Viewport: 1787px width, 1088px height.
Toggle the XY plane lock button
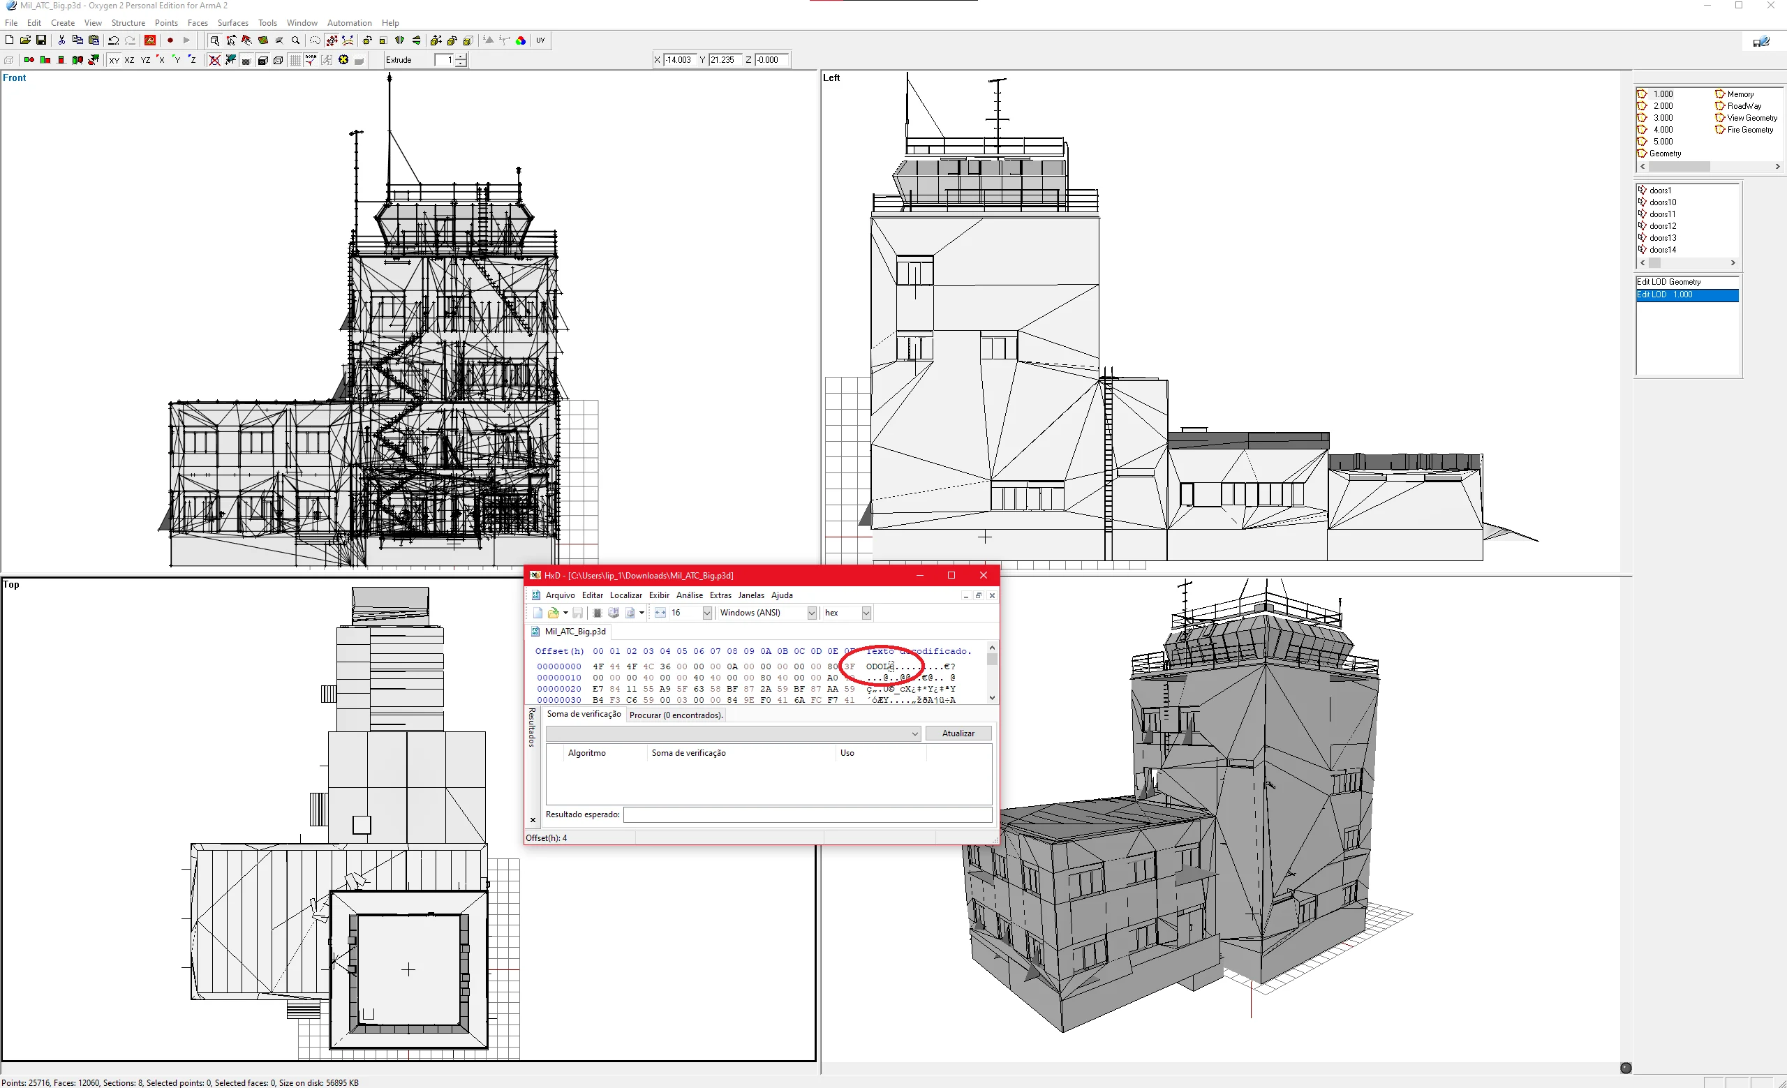click(x=114, y=60)
